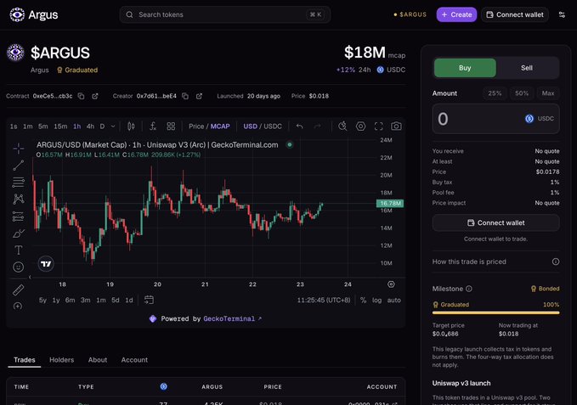Set amount to Max

click(x=548, y=93)
